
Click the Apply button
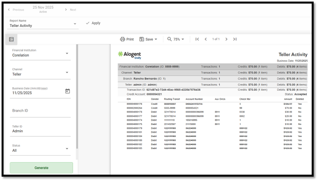click(93, 23)
